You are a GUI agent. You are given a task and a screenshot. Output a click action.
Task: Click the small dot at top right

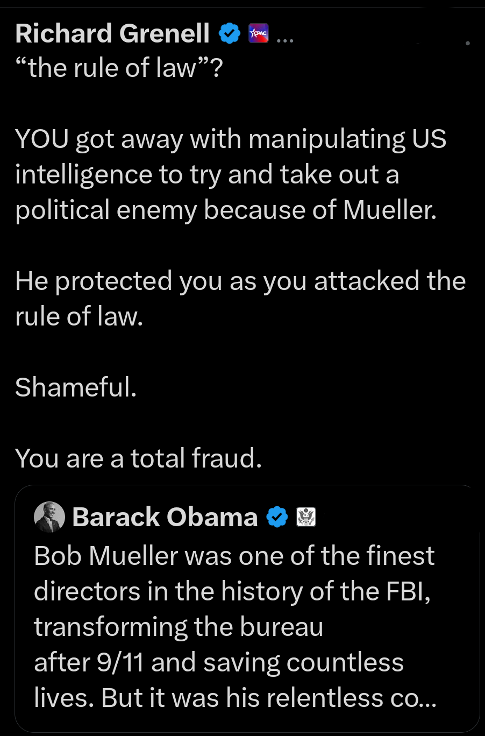[467, 44]
